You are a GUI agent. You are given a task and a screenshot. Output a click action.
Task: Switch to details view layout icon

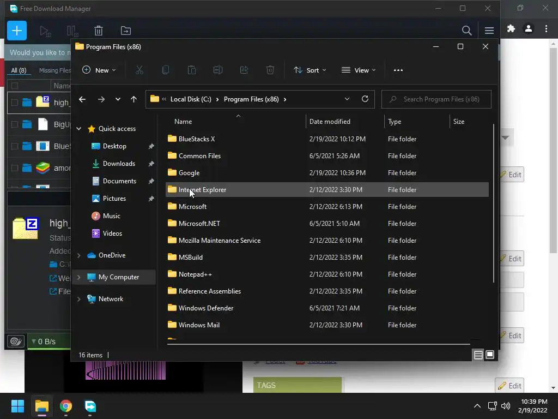(x=478, y=355)
